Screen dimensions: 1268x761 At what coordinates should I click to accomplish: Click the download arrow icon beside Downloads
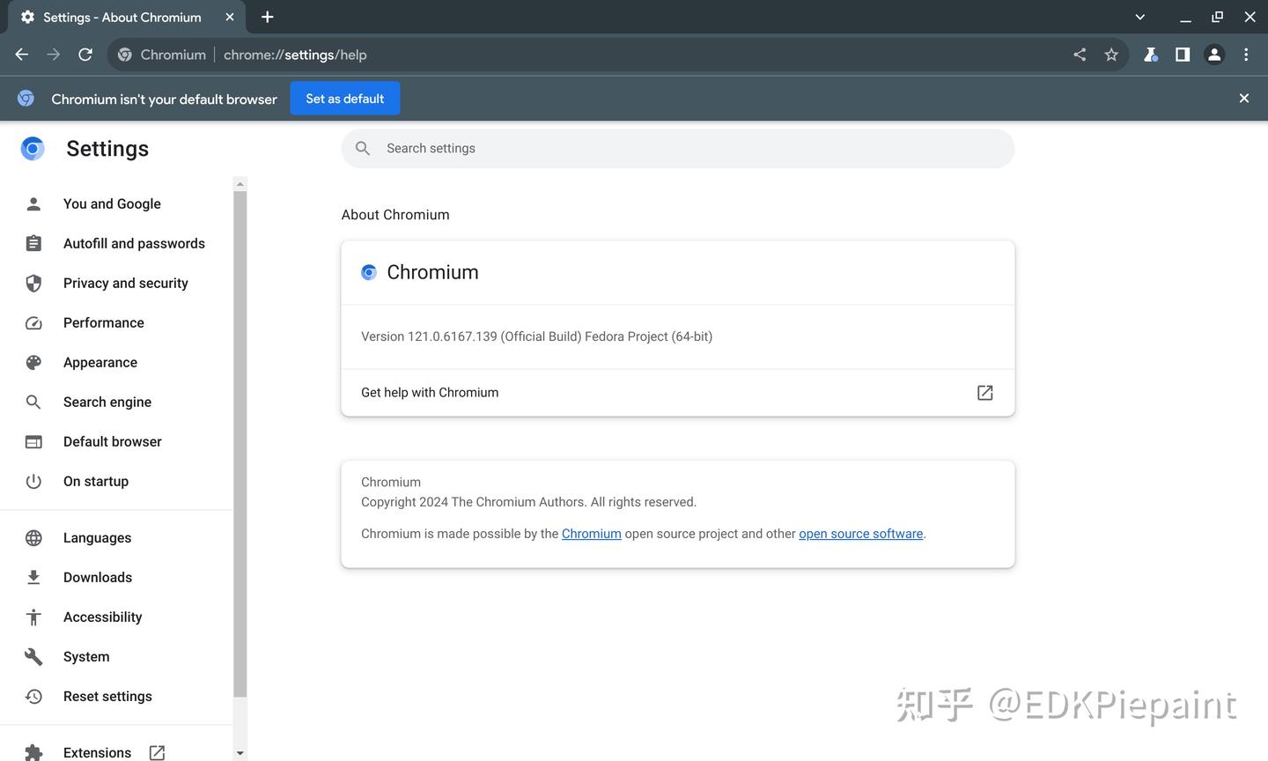[x=33, y=577]
